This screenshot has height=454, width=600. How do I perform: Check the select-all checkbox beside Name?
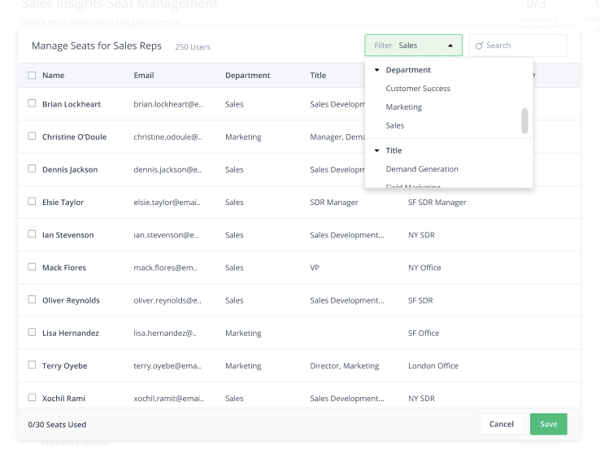tap(32, 76)
